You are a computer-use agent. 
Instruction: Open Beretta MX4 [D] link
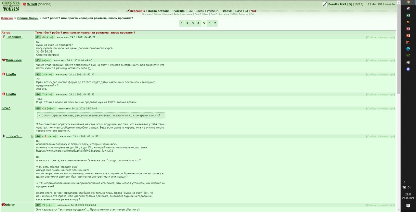[340, 4]
